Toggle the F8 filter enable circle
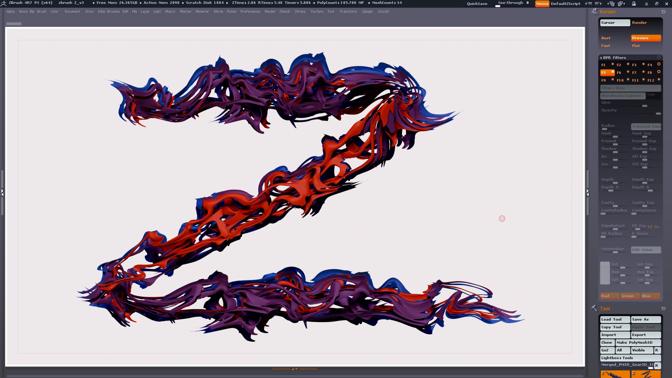This screenshot has height=378, width=672. click(x=659, y=72)
